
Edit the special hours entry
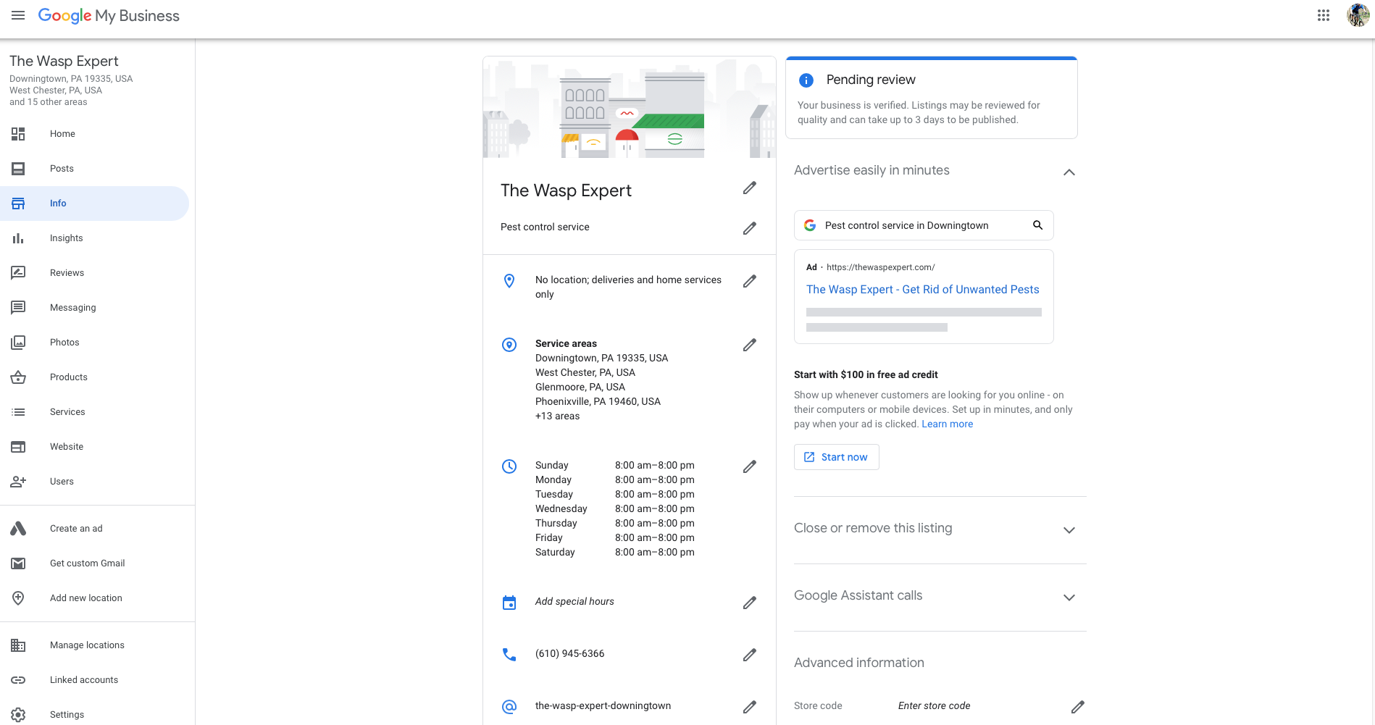pos(750,603)
